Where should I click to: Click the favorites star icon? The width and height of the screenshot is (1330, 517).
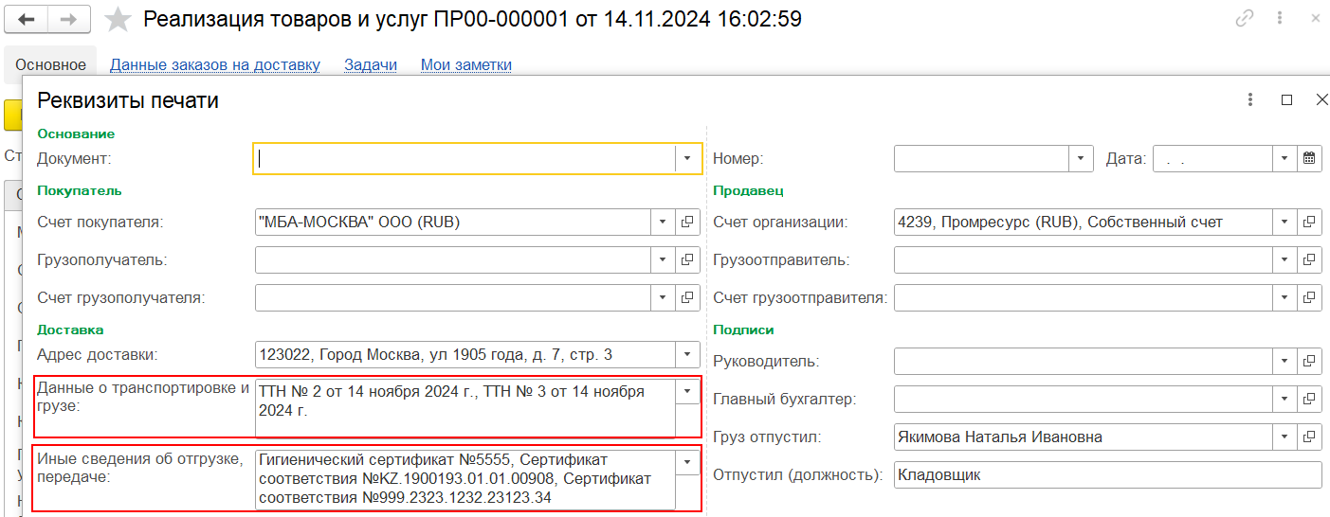tap(118, 19)
